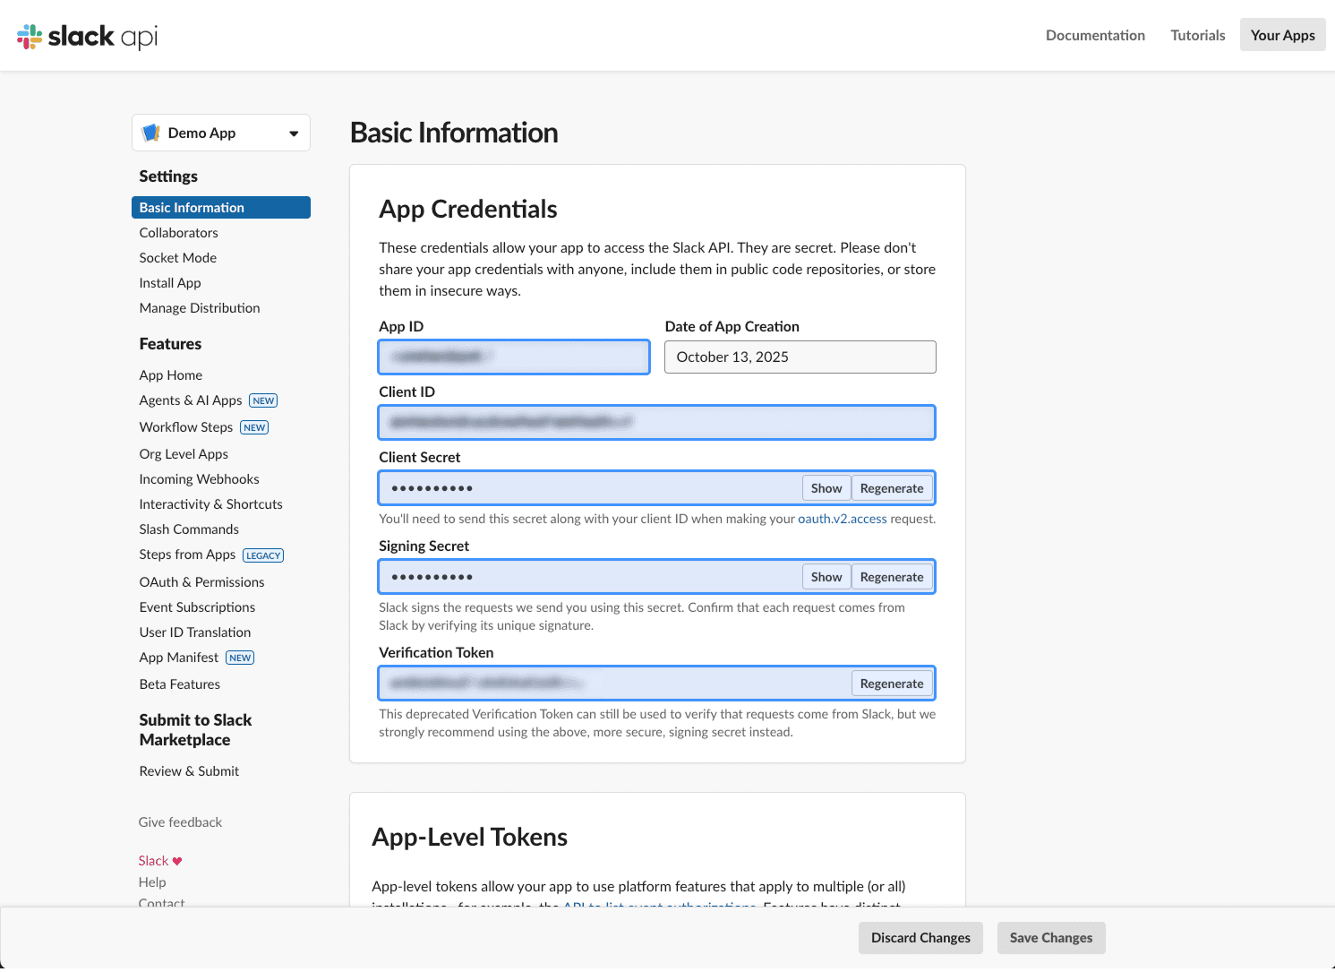The height and width of the screenshot is (972, 1335).
Task: Click the Demo App icon in selector
Action: pyautogui.click(x=151, y=133)
